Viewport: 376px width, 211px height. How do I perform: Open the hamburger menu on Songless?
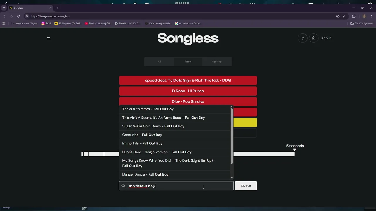coord(48,38)
